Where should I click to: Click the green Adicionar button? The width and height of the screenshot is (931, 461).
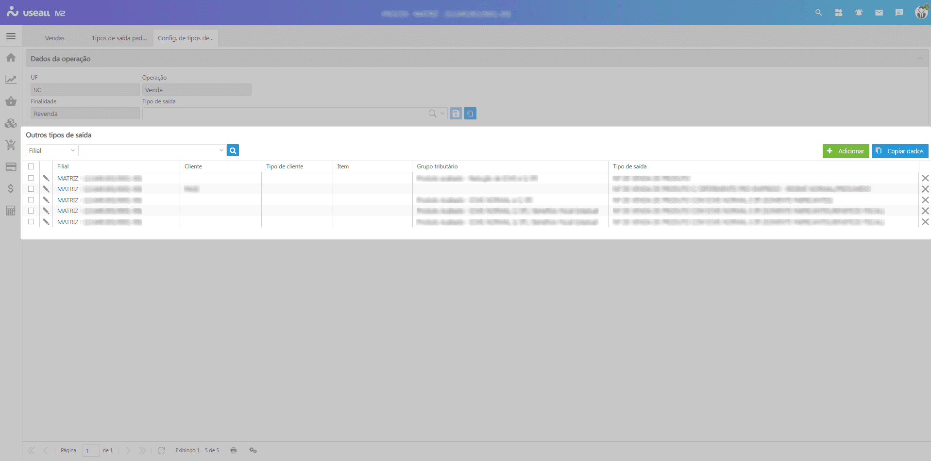(846, 151)
